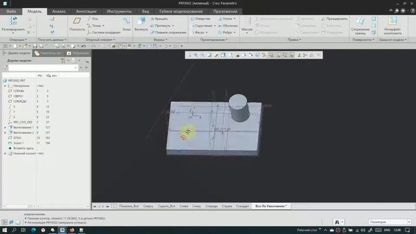This screenshot has width=416, height=234.
Task: Click the Сверху view button
Action: [x=148, y=206]
